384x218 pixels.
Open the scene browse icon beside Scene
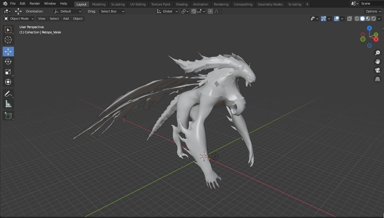pos(355,3)
